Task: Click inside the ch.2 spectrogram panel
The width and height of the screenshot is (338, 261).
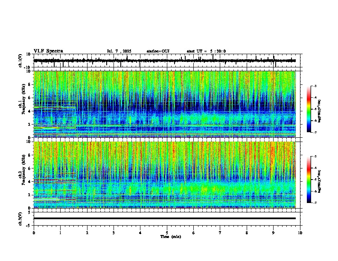Action: click(165, 175)
